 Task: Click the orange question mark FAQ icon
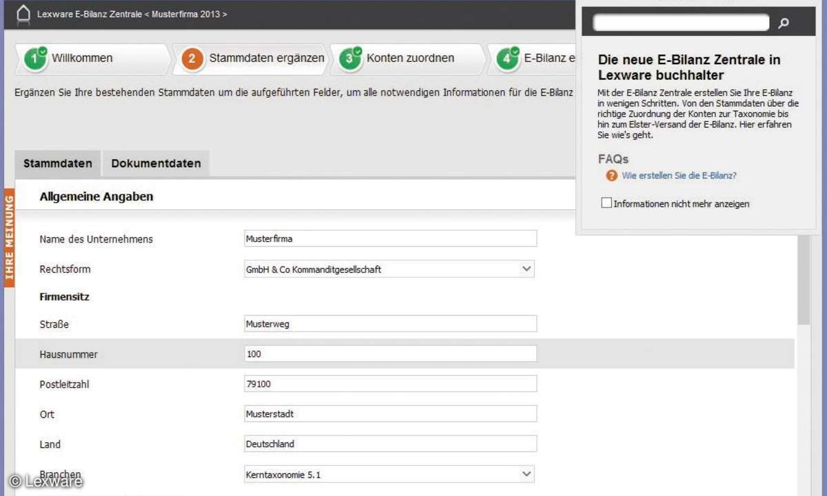612,176
